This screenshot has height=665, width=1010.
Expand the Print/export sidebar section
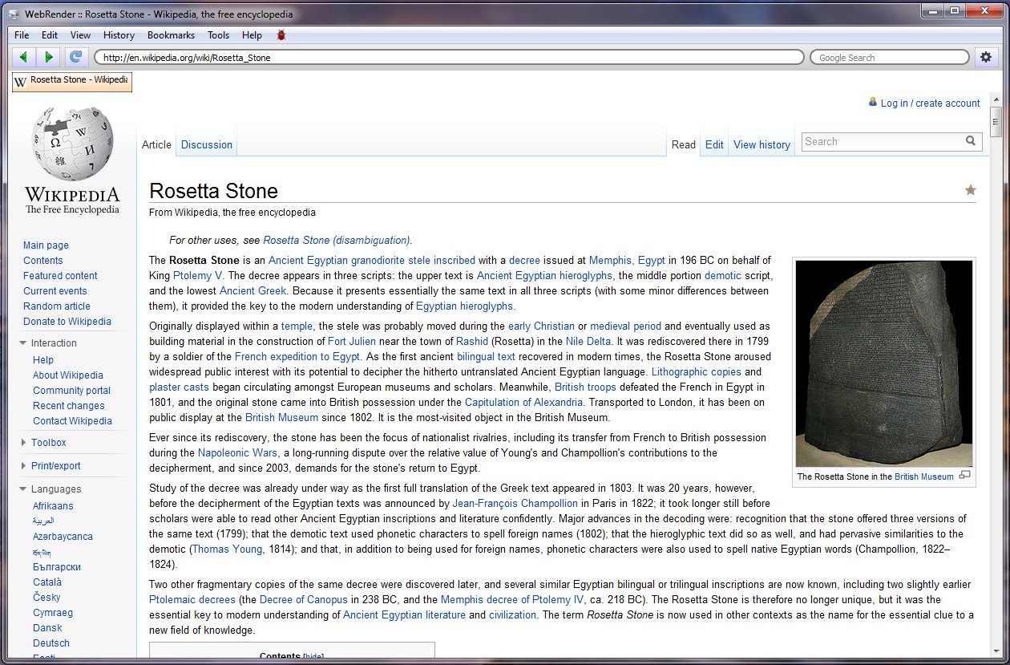23,466
